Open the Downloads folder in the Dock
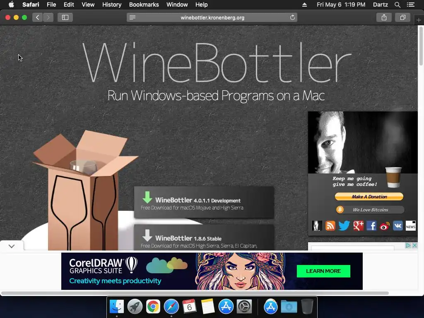 pyautogui.click(x=289, y=307)
